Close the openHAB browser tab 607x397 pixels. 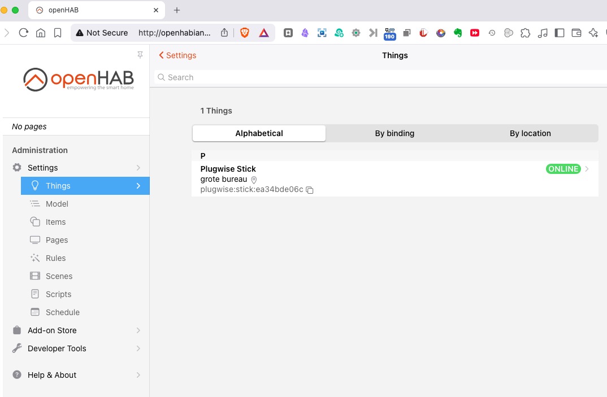tap(156, 10)
